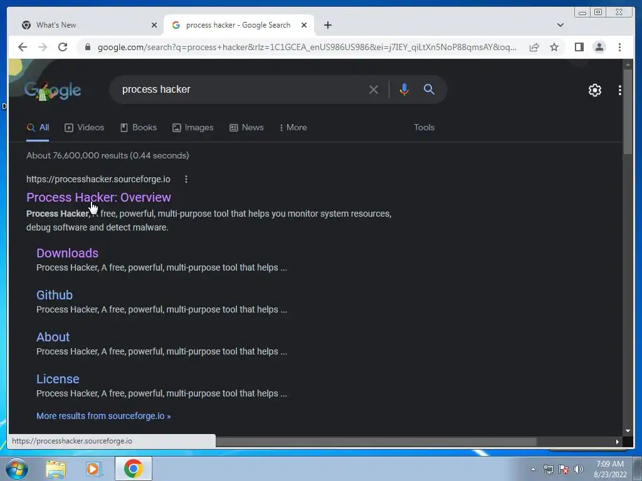Go back to the previous page
The width and height of the screenshot is (642, 481).
click(23, 47)
